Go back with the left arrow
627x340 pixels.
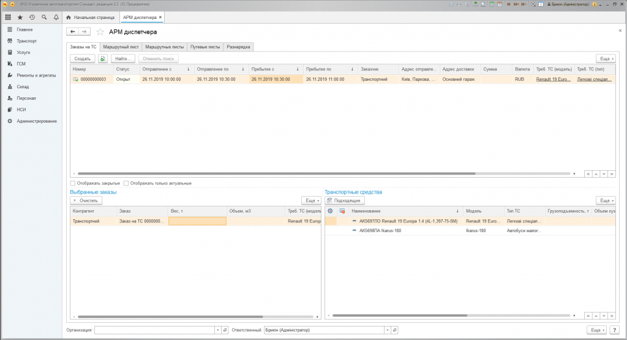coord(72,32)
